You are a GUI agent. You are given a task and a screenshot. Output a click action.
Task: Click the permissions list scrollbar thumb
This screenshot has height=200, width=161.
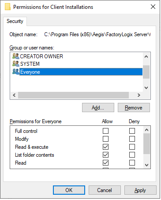coord(146,143)
